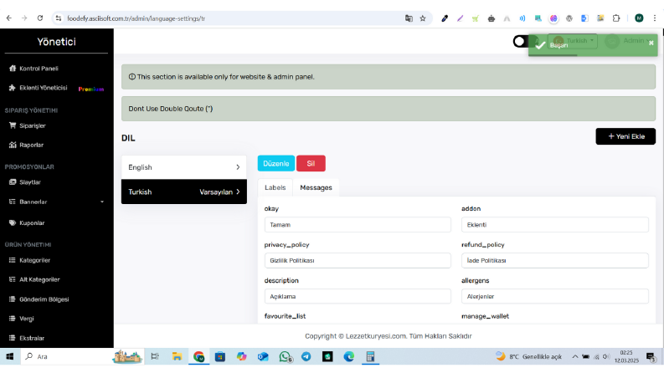Switch to the Messages tab
This screenshot has width=664, height=373.
point(316,187)
